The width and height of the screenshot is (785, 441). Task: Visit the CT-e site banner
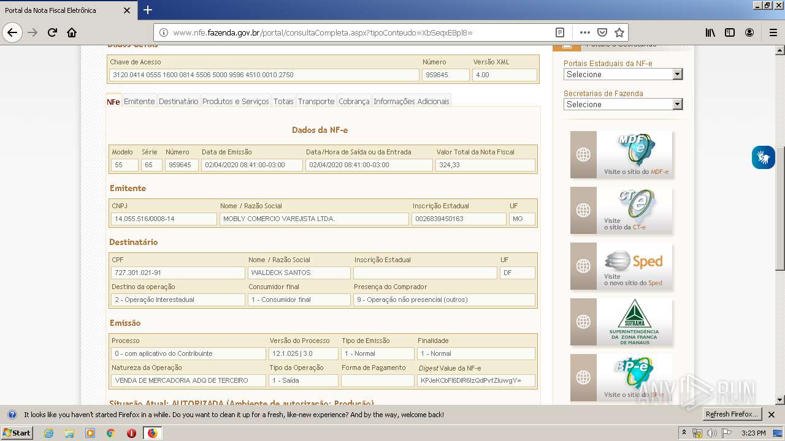(621, 210)
